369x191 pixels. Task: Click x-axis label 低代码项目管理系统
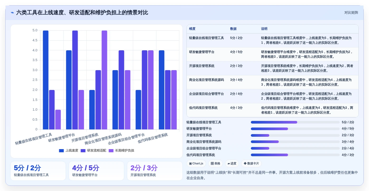153,138
